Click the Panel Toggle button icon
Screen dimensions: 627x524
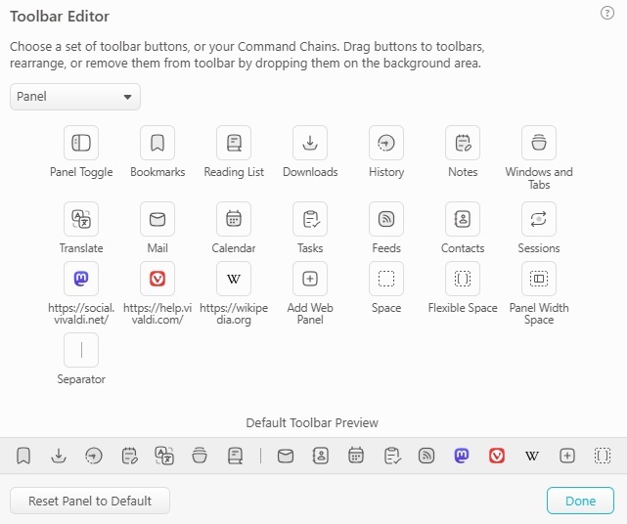pos(81,143)
